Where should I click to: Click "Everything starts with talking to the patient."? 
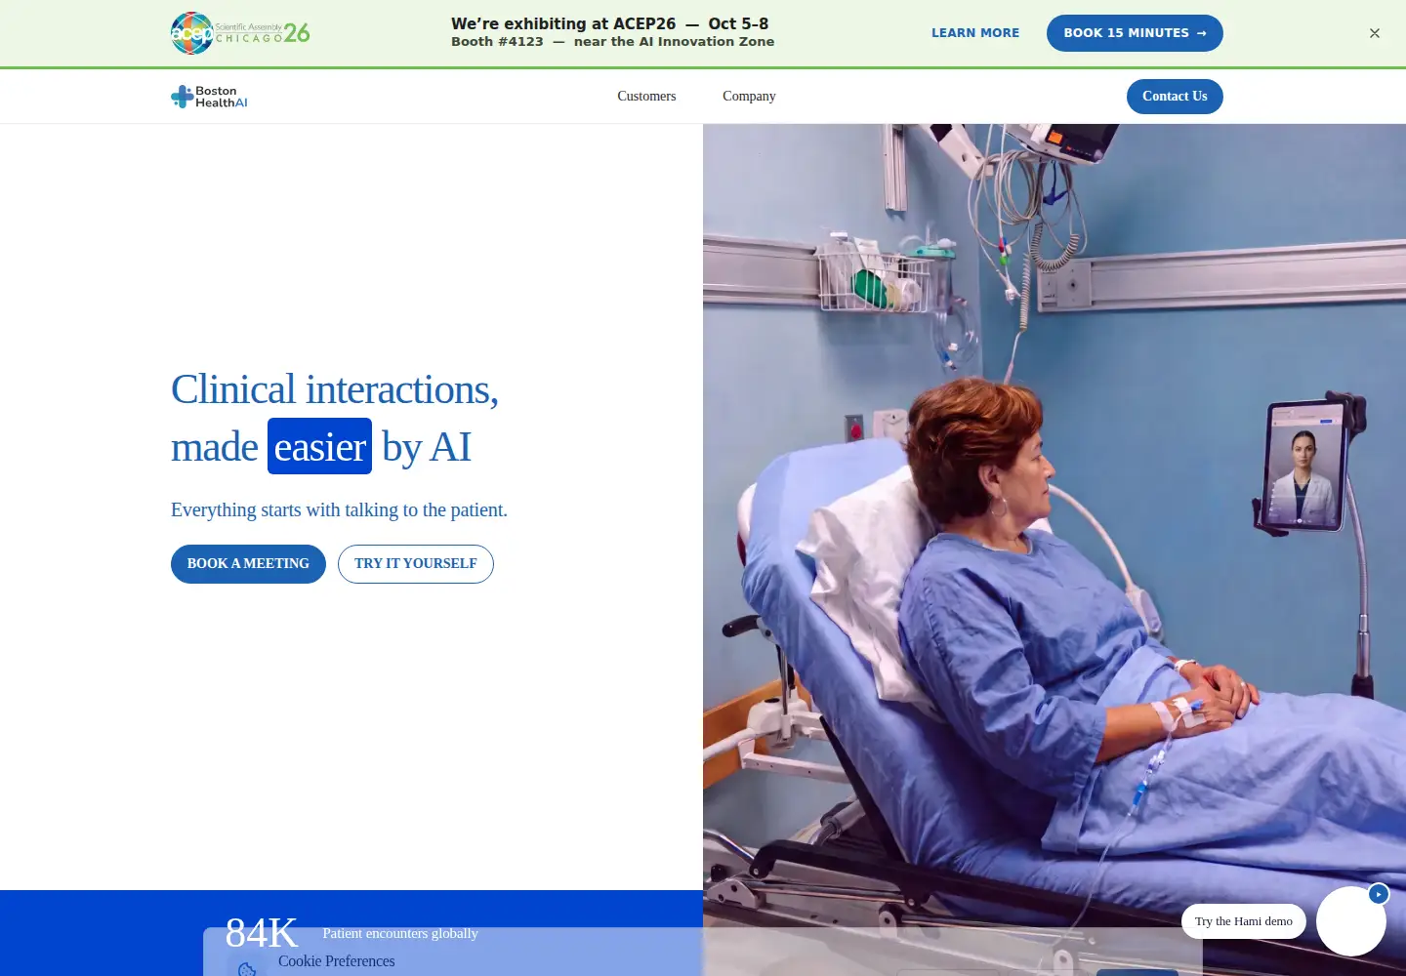pos(339,509)
